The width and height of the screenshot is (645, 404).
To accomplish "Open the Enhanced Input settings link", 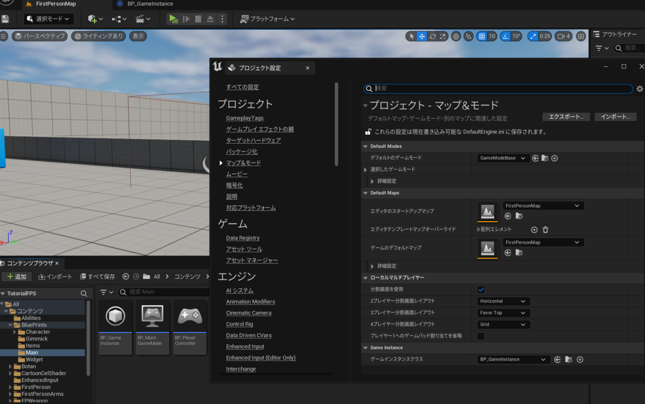I will click(245, 346).
